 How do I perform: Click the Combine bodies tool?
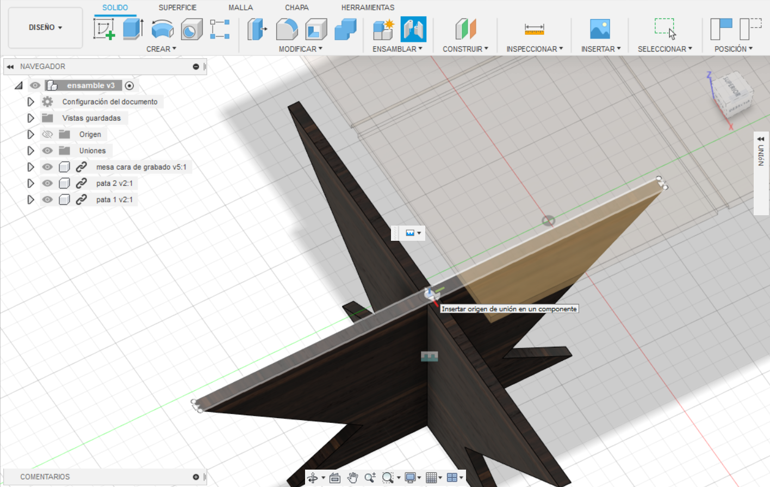pos(345,29)
